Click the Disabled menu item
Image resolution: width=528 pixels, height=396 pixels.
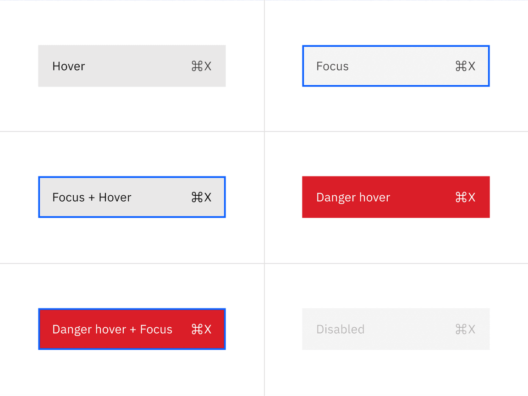tap(396, 329)
